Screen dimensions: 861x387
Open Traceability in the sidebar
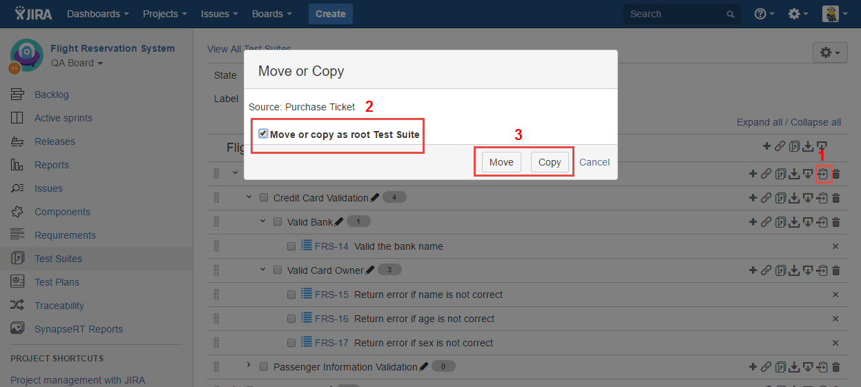click(x=59, y=306)
